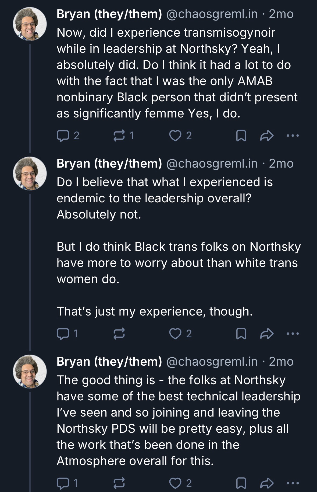
Task: Open Bryan (they/them) name on the last post
Action: point(109,361)
